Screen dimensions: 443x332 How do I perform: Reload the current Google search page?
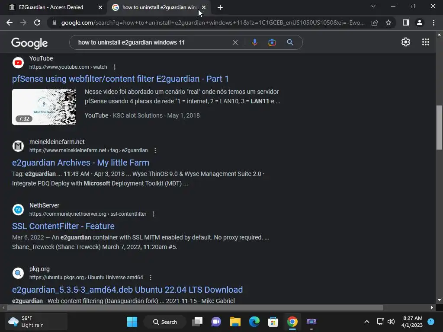[x=37, y=22]
